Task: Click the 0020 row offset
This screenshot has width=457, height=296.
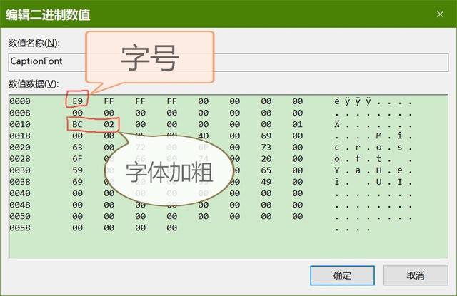Action: point(20,147)
